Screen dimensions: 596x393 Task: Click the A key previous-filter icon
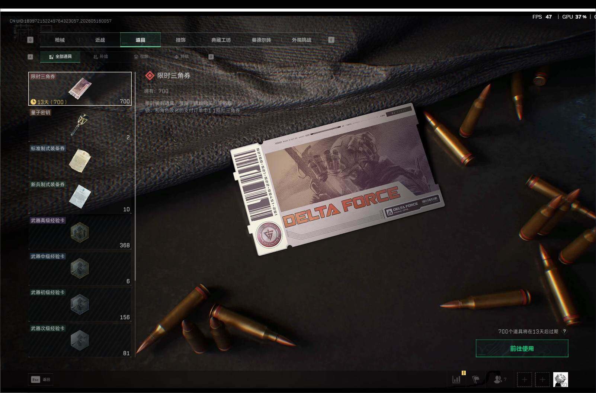(x=31, y=57)
